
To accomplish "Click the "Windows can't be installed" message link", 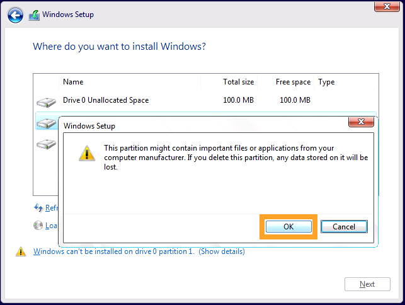I will click(114, 251).
